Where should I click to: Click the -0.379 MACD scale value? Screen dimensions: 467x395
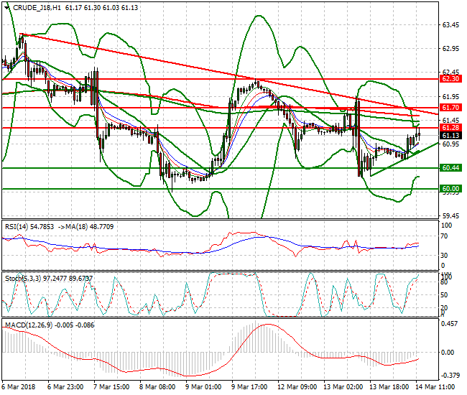(x=450, y=376)
